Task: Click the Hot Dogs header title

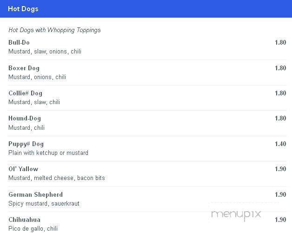Action: click(23, 9)
